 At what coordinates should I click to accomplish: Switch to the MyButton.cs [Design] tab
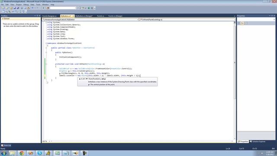point(84,16)
